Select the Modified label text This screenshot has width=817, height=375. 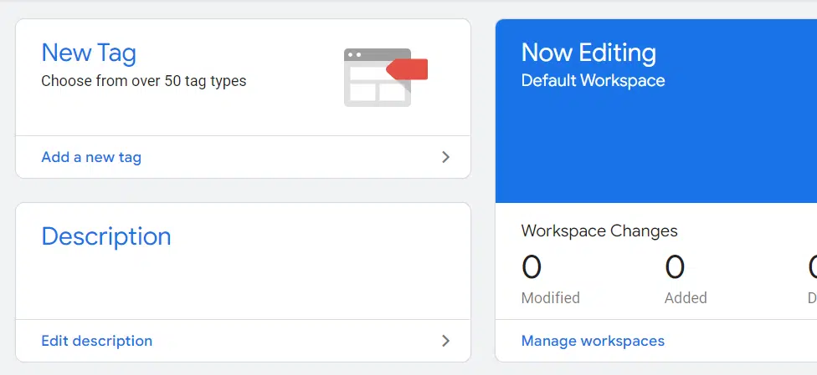[550, 297]
